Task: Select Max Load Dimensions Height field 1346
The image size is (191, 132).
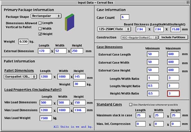Action: pyautogui.click(x=80, y=110)
